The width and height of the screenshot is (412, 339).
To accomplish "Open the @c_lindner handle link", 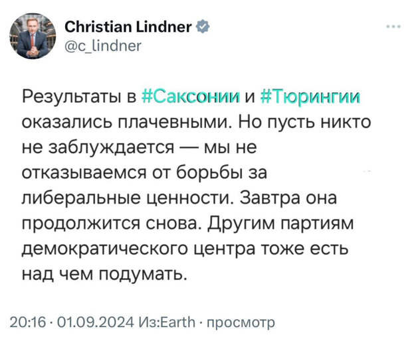I will coord(103,46).
